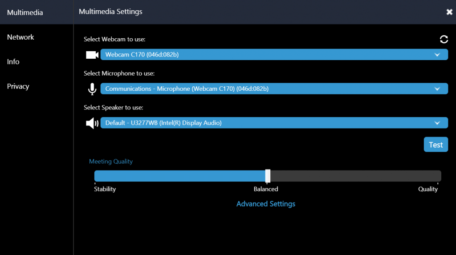
Task: Go to the Privacy tab
Action: click(18, 86)
